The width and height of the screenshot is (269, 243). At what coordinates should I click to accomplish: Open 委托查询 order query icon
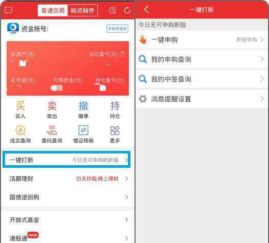pyautogui.click(x=52, y=134)
